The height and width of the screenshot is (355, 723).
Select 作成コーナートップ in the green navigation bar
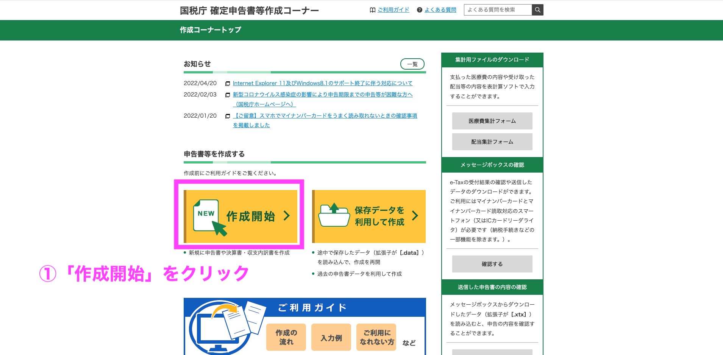click(x=211, y=30)
